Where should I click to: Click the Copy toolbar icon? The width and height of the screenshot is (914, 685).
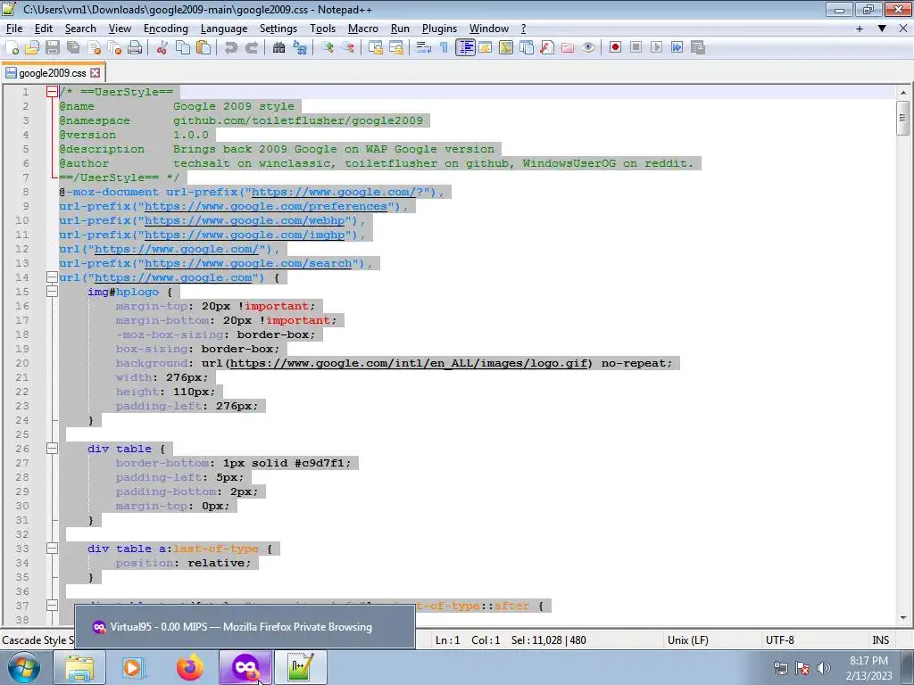[183, 48]
